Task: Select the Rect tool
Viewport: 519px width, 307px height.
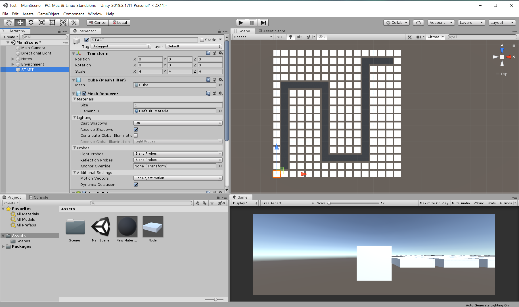Action: 53,22
